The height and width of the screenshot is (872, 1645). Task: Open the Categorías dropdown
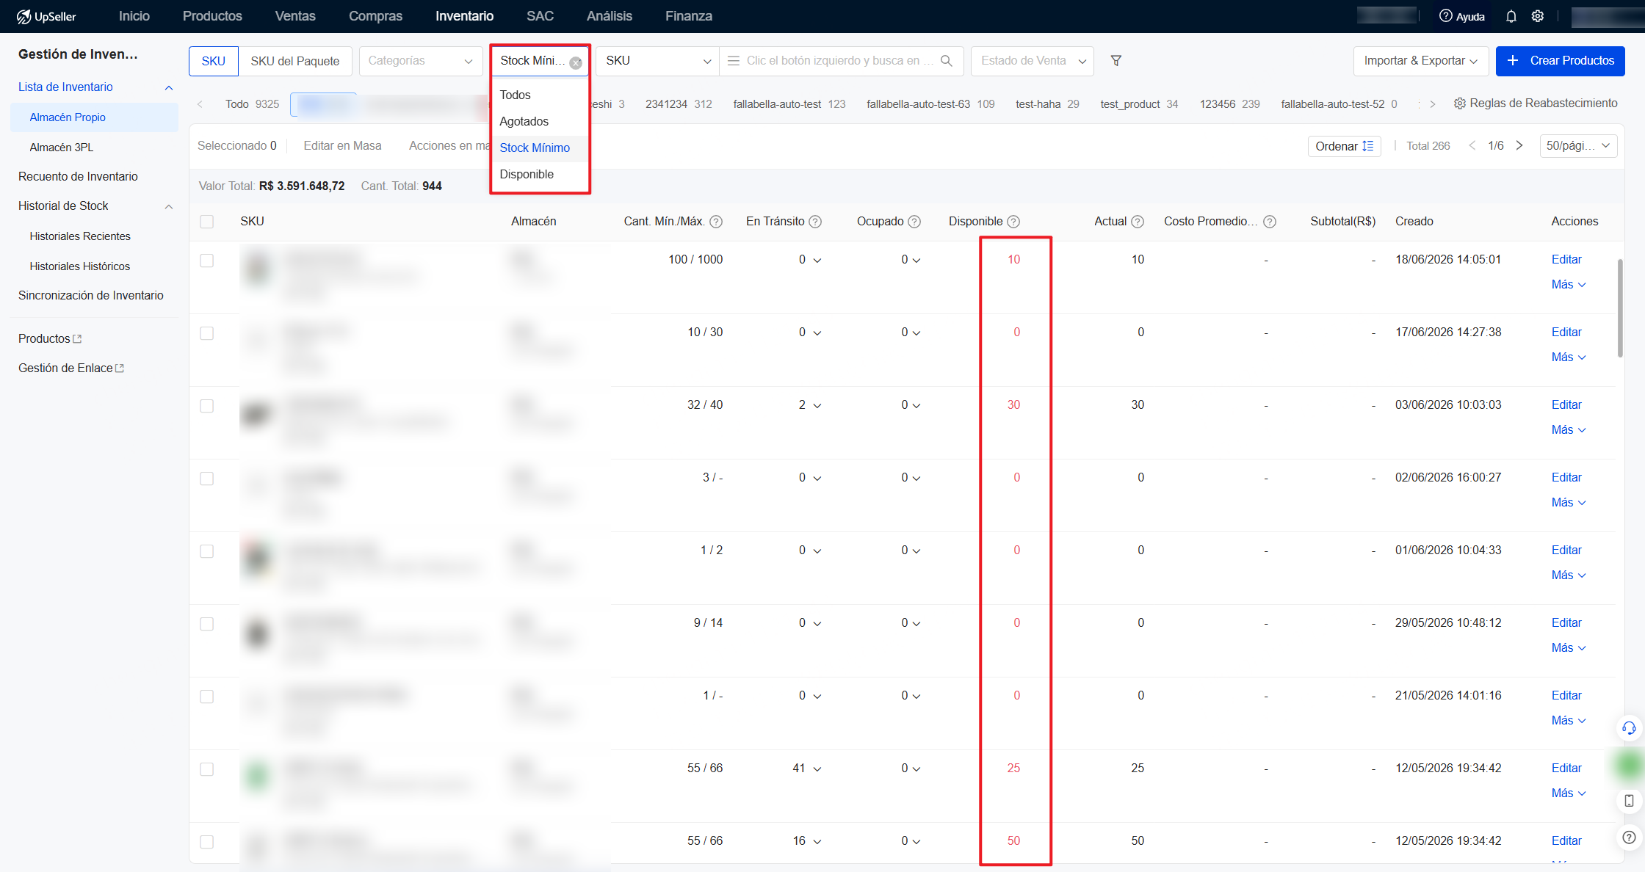(x=420, y=61)
